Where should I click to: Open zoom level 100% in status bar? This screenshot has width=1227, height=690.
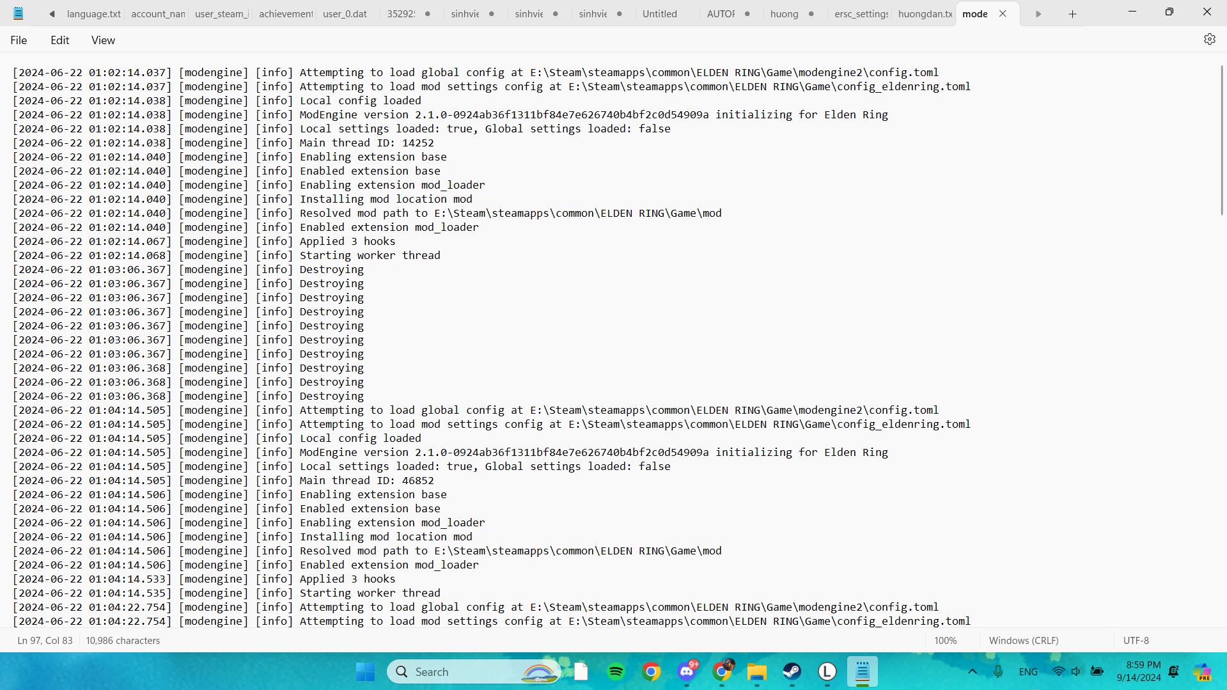coord(945,640)
